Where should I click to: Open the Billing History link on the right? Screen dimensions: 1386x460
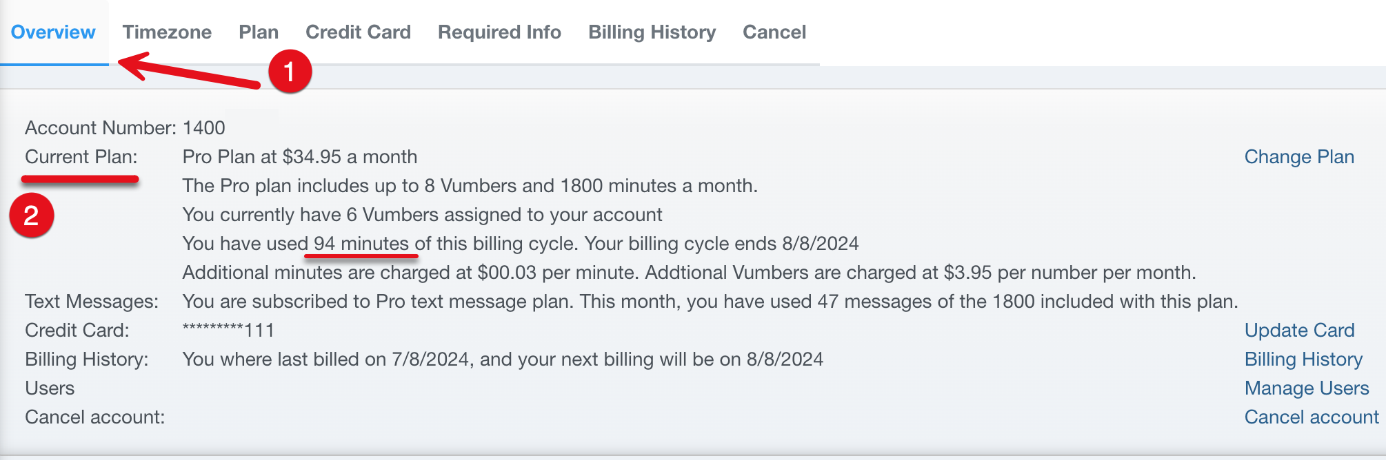pos(1303,359)
